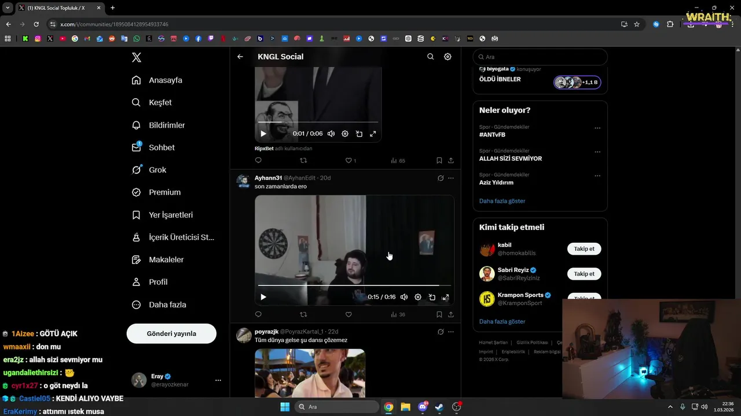Open options for #ANTvFB trend
The height and width of the screenshot is (416, 741).
point(597,128)
